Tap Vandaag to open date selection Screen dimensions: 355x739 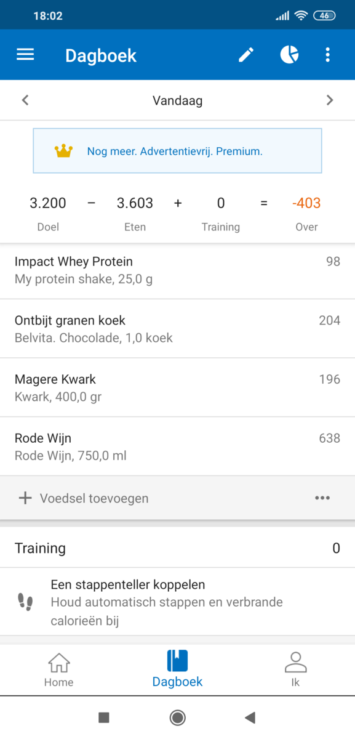(x=177, y=100)
